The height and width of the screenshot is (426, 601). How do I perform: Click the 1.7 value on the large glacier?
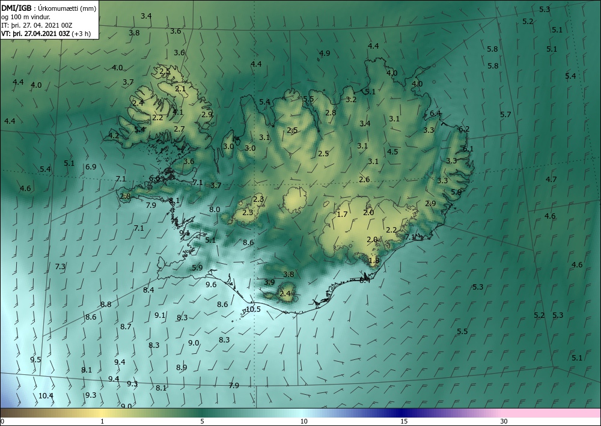pyautogui.click(x=342, y=214)
